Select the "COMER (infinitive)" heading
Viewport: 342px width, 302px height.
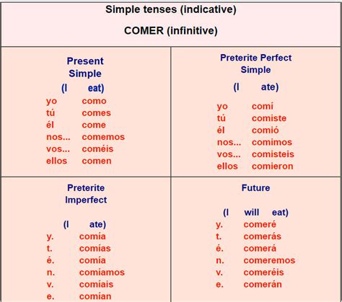[171, 31]
